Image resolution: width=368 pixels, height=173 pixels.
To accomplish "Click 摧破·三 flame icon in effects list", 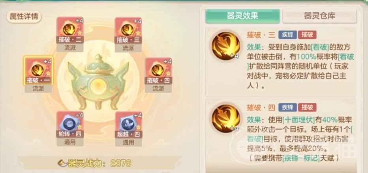I will [x=226, y=46].
